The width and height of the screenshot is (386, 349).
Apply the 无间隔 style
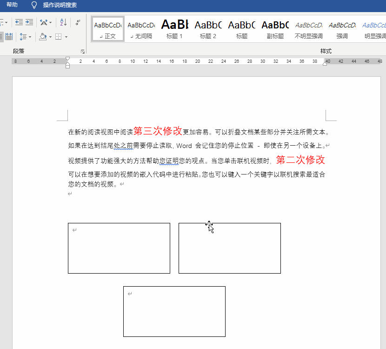(x=141, y=29)
